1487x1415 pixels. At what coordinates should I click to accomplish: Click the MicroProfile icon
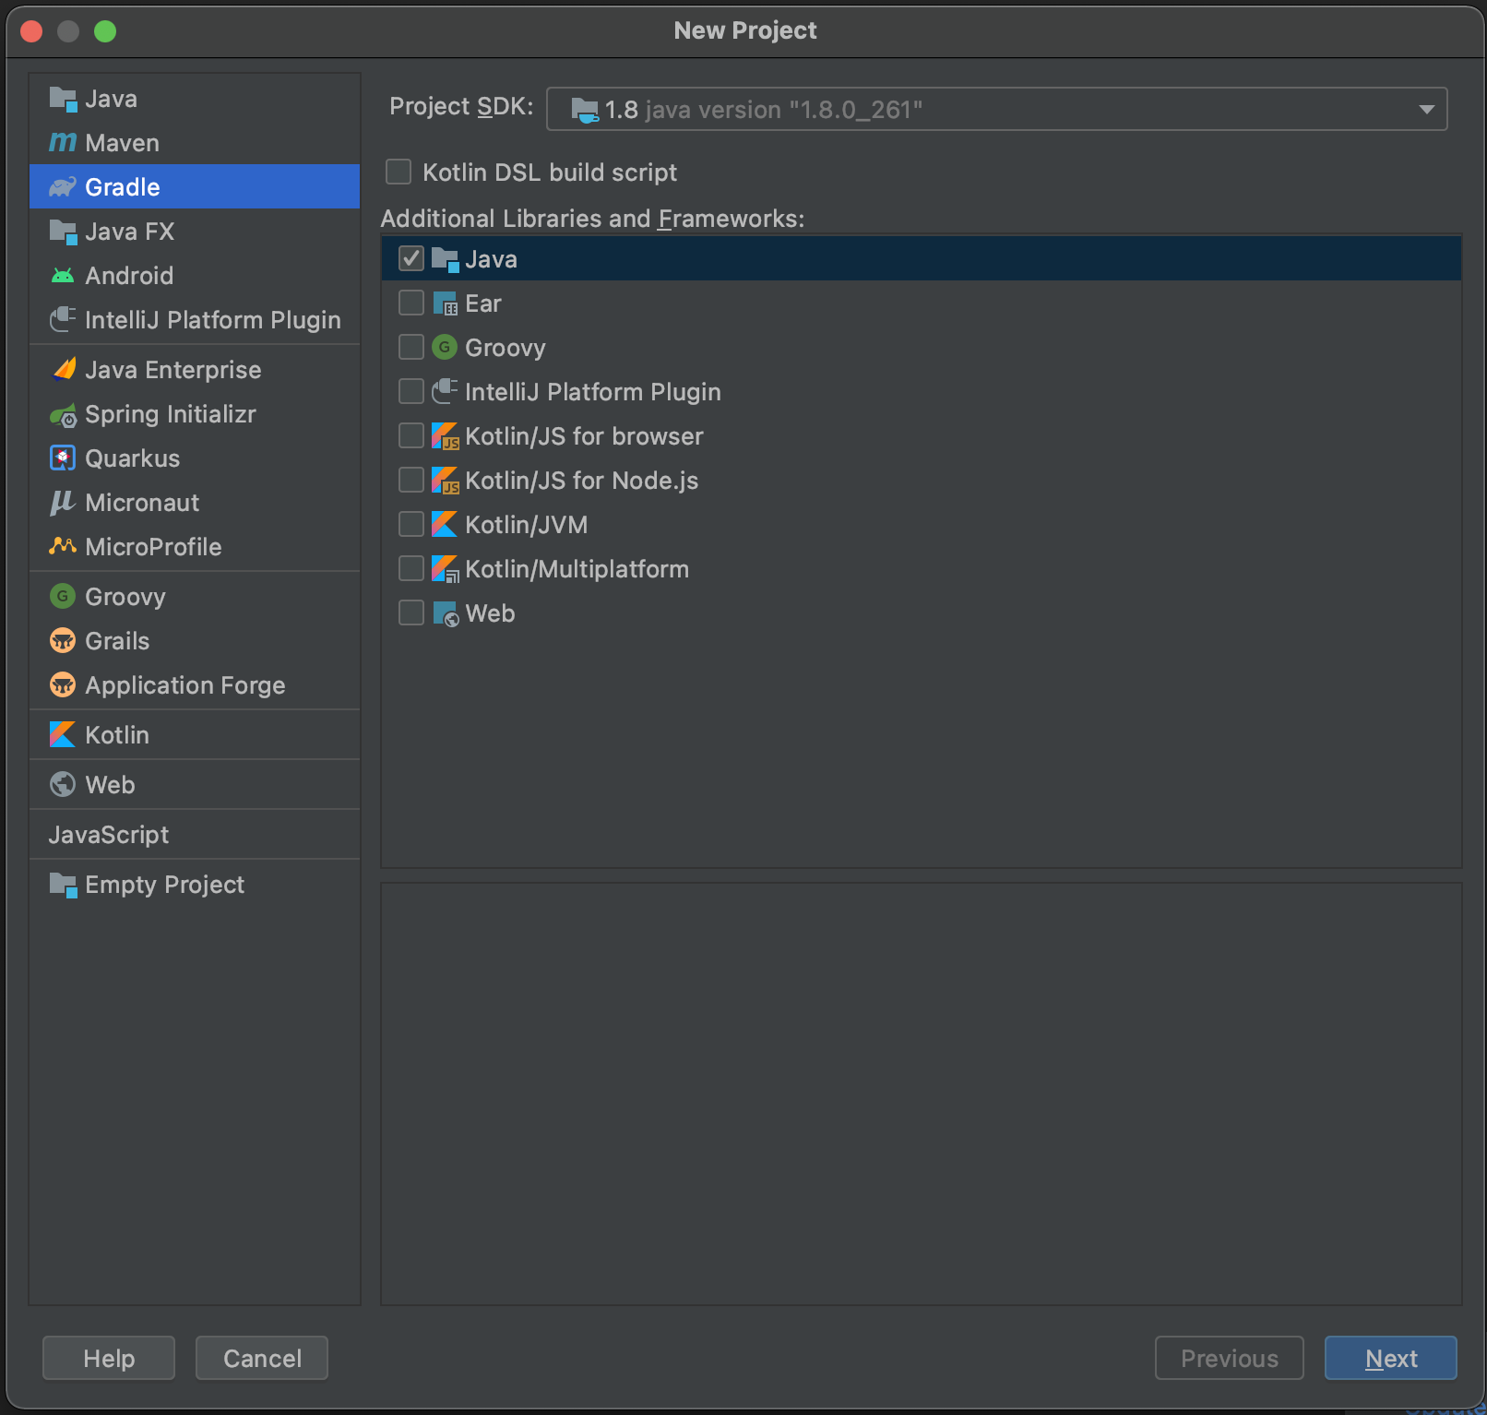[63, 547]
